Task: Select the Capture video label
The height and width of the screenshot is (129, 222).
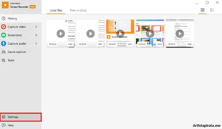Action: (17, 27)
